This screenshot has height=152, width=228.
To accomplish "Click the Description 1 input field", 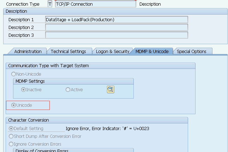I will point(116,19).
